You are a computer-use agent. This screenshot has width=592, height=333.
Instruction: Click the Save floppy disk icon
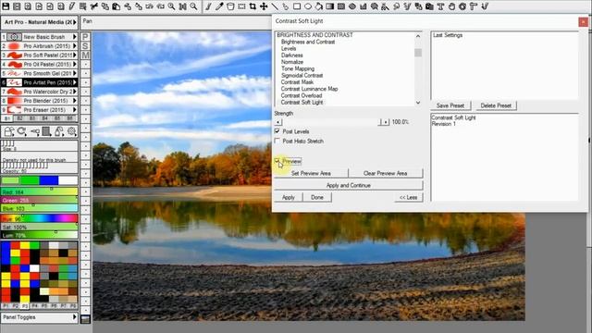[x=6, y=6]
